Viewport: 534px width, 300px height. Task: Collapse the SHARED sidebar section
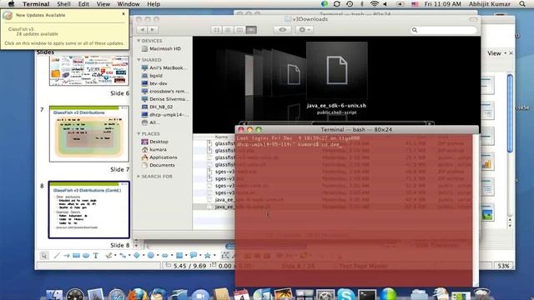click(x=139, y=60)
